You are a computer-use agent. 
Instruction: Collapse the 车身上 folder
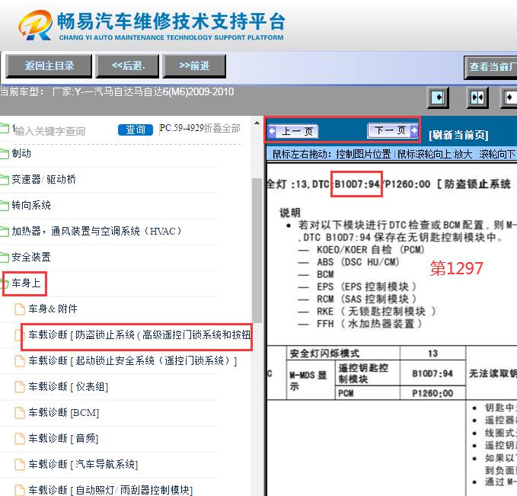[x=26, y=283]
